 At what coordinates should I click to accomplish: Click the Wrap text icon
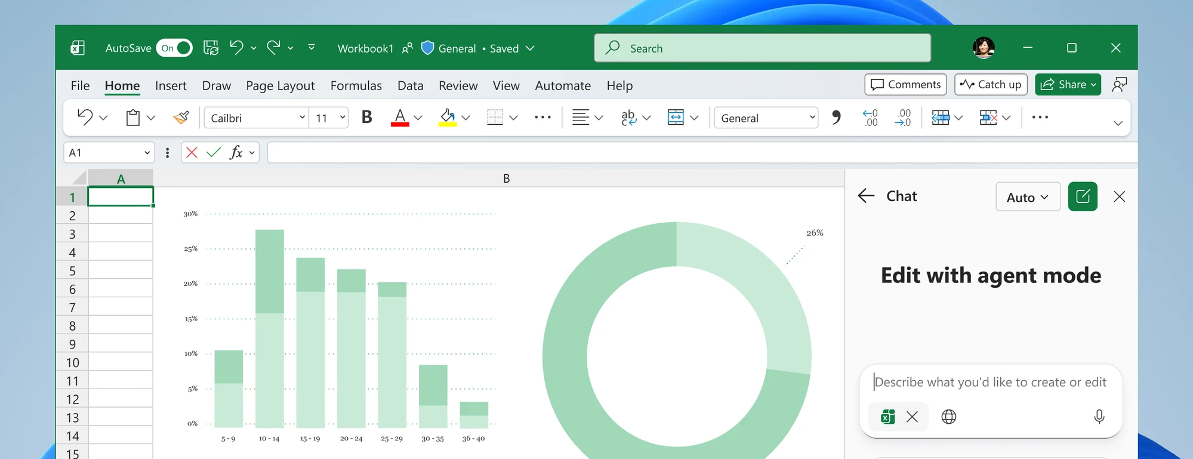628,118
